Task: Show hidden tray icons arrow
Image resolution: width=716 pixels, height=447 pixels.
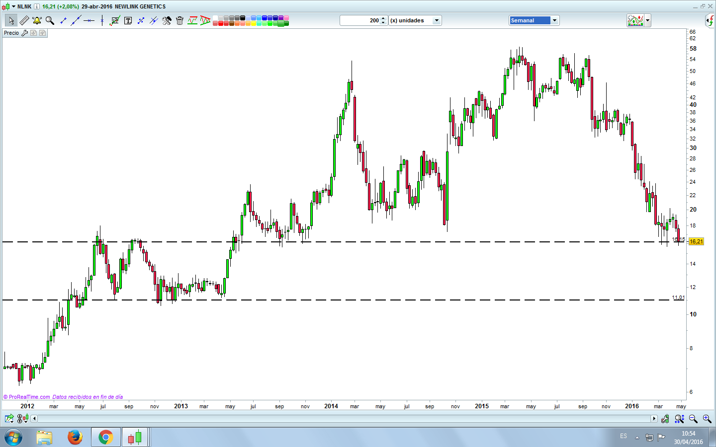Action: coord(637,438)
